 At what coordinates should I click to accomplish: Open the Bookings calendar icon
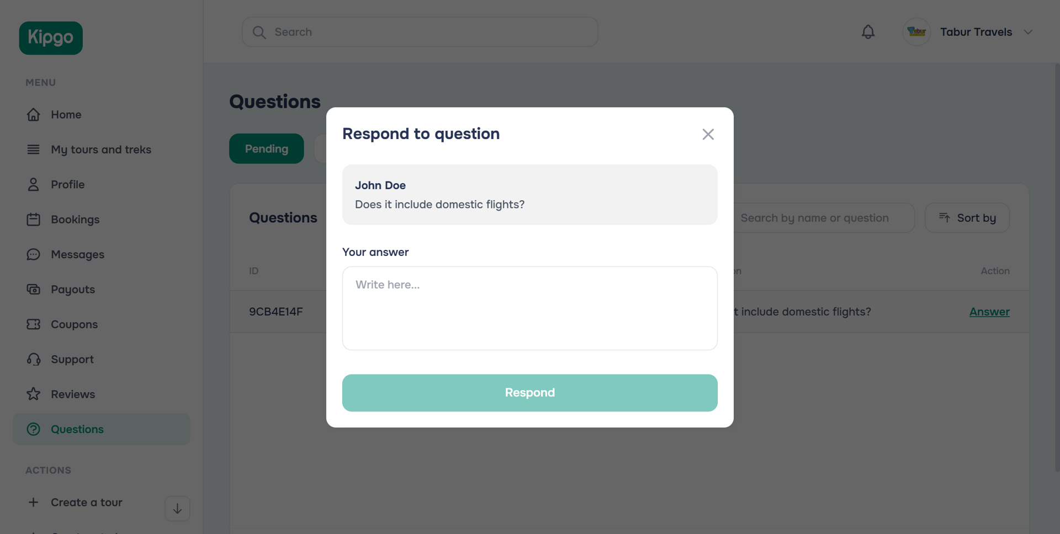(34, 219)
